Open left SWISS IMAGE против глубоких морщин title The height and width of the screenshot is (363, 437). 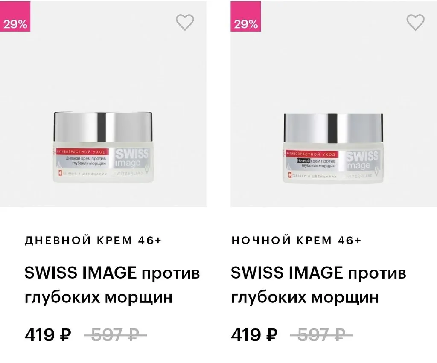tap(112, 285)
